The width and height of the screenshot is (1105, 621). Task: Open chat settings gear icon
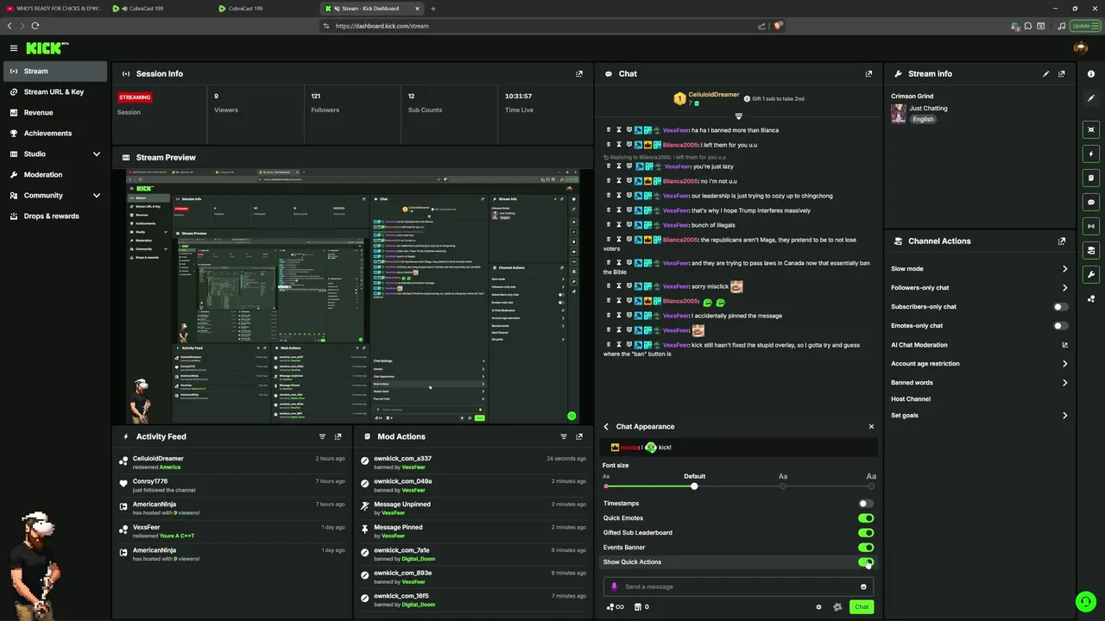click(x=818, y=607)
